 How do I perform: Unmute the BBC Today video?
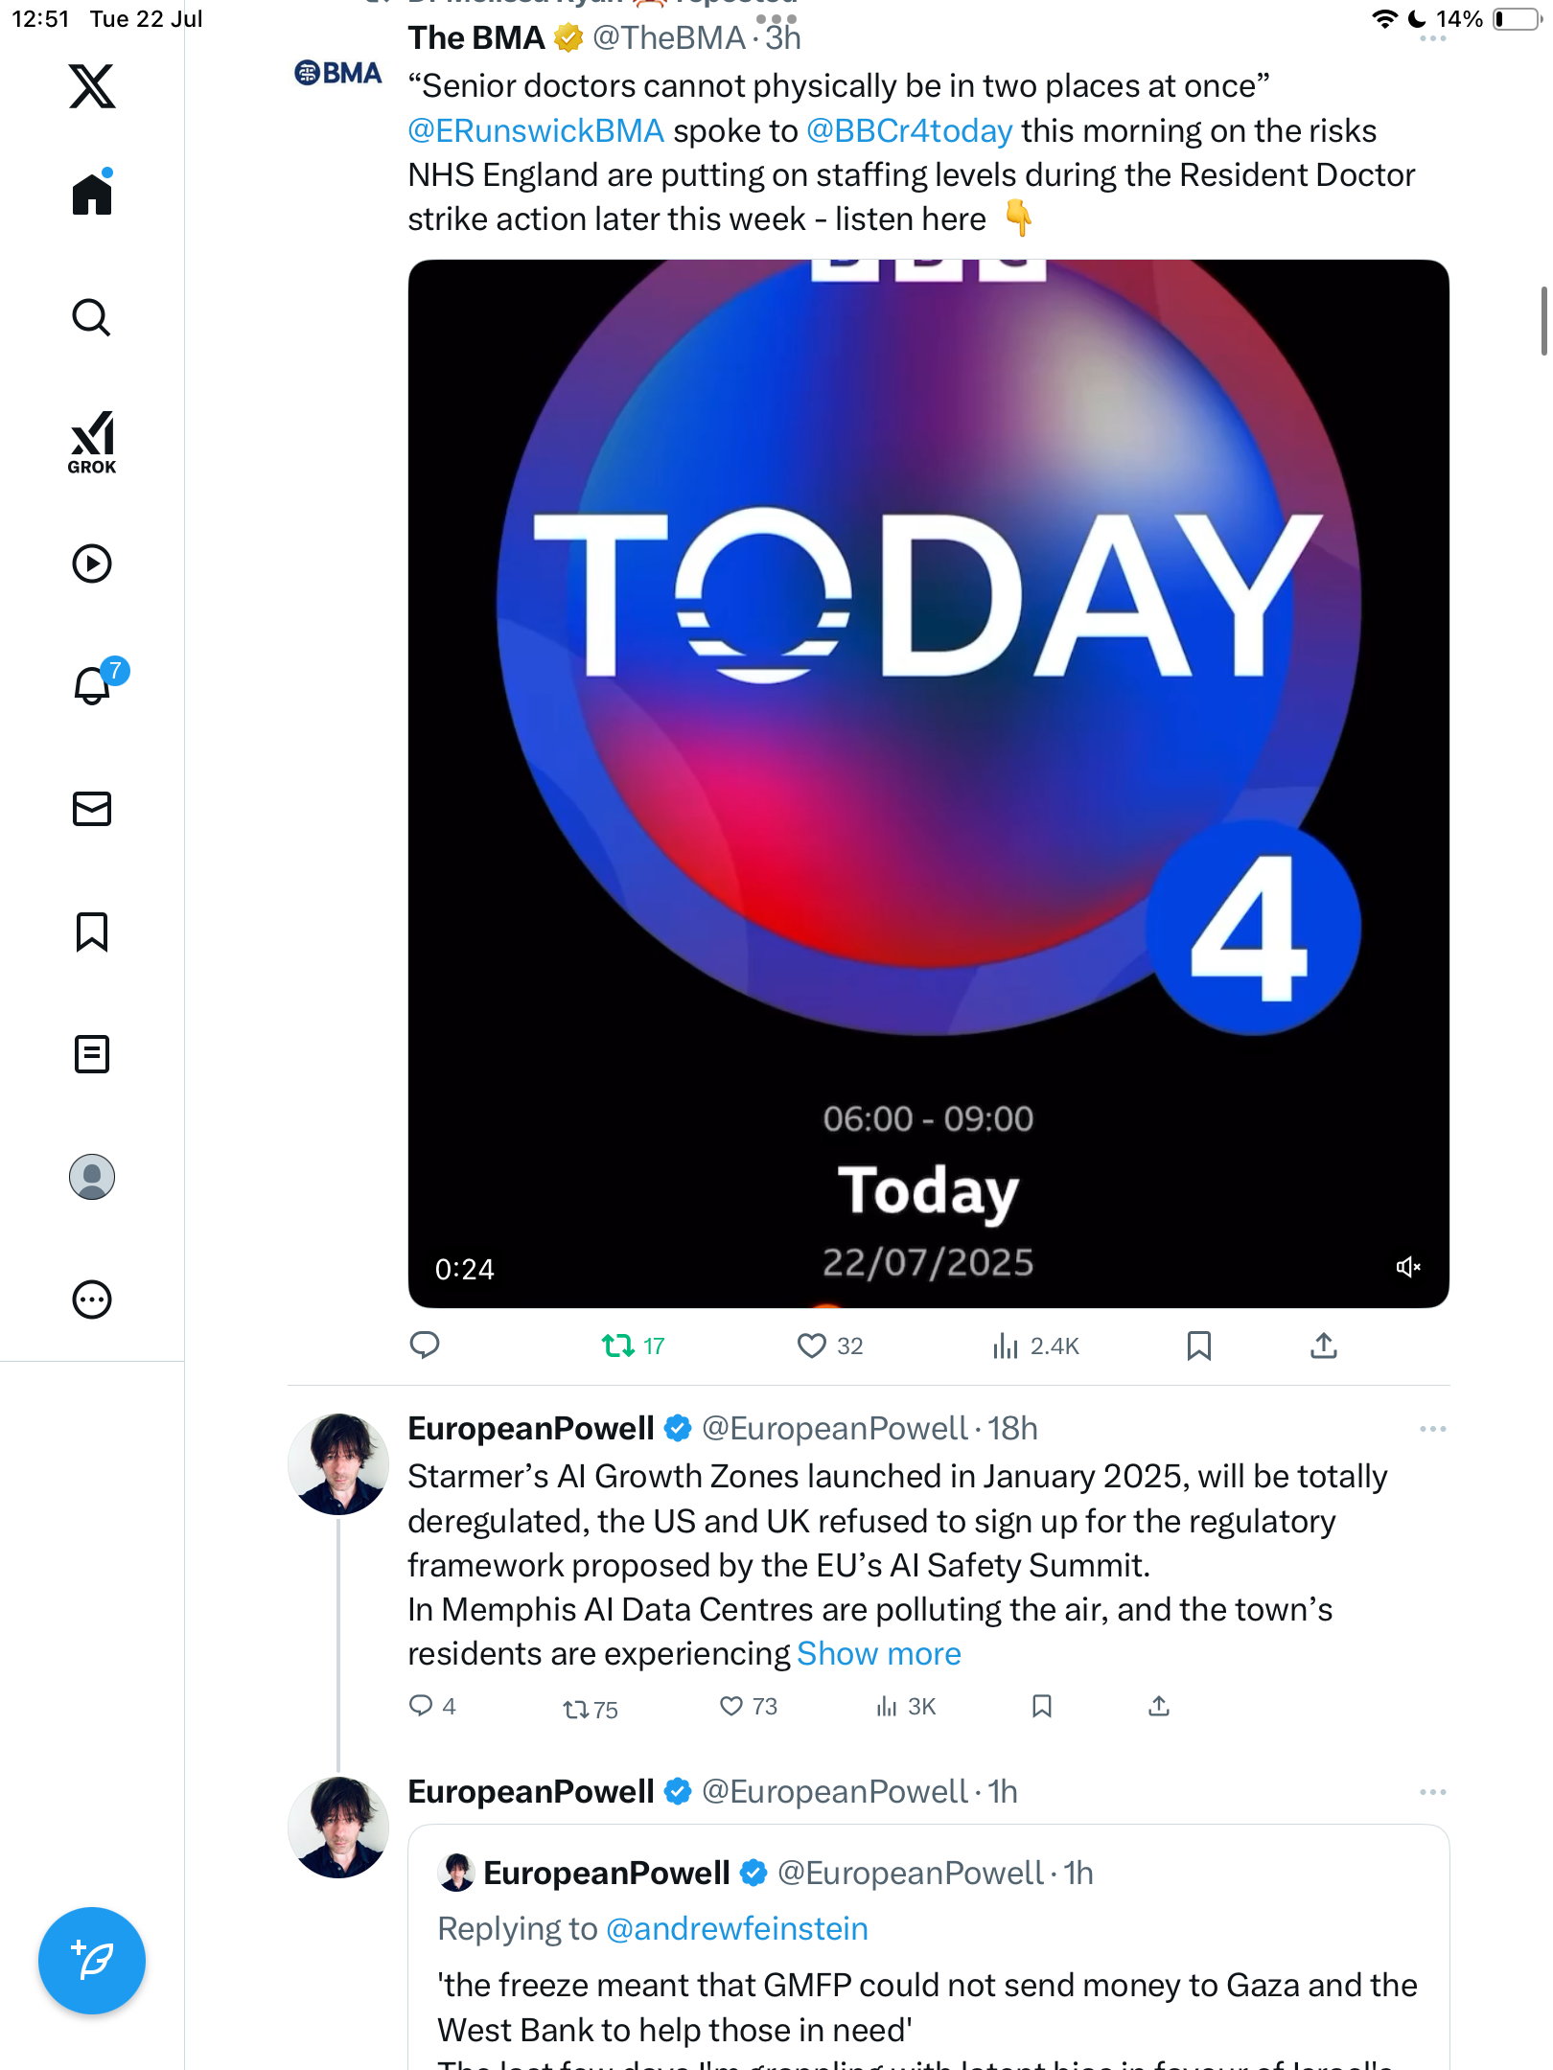click(1407, 1267)
